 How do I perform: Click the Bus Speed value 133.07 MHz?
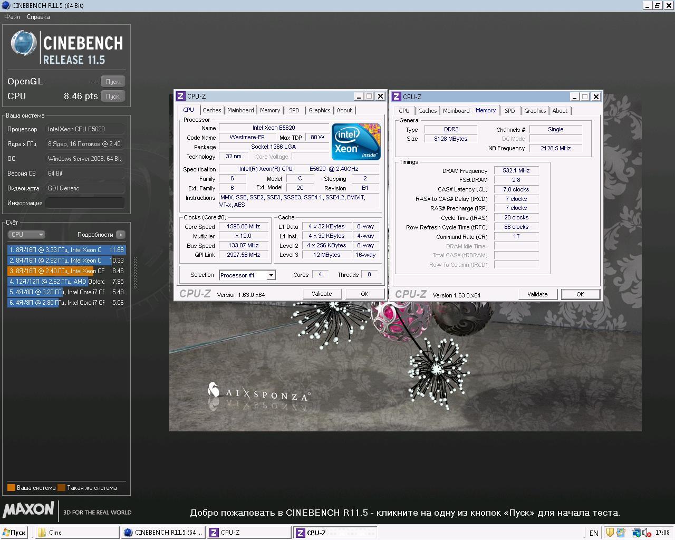(243, 246)
